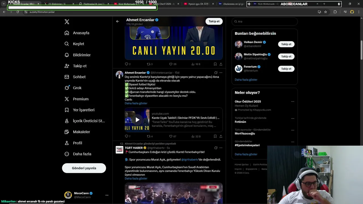Screen dimensions: 363x204
Task: Open more options for Okur Ödülleri trend
Action: coord(293,102)
